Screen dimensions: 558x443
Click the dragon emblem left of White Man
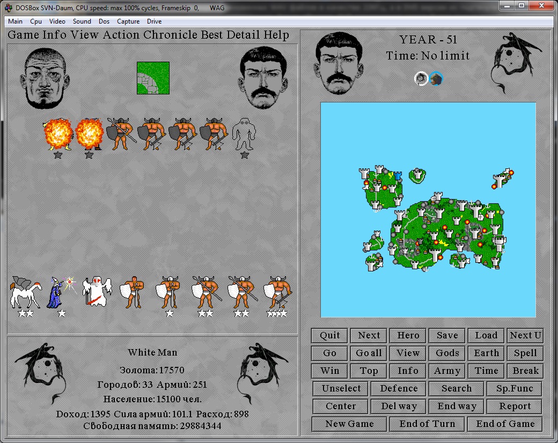(42, 373)
